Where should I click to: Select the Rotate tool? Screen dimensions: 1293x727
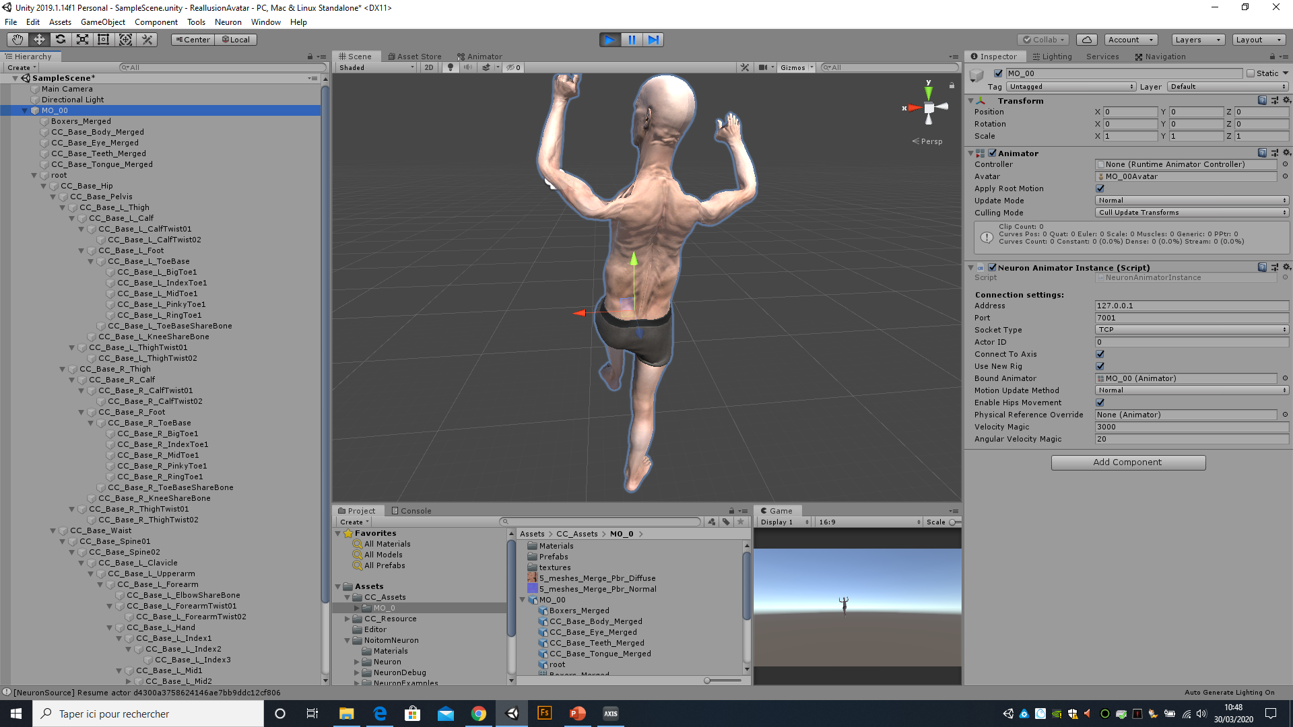[61, 40]
